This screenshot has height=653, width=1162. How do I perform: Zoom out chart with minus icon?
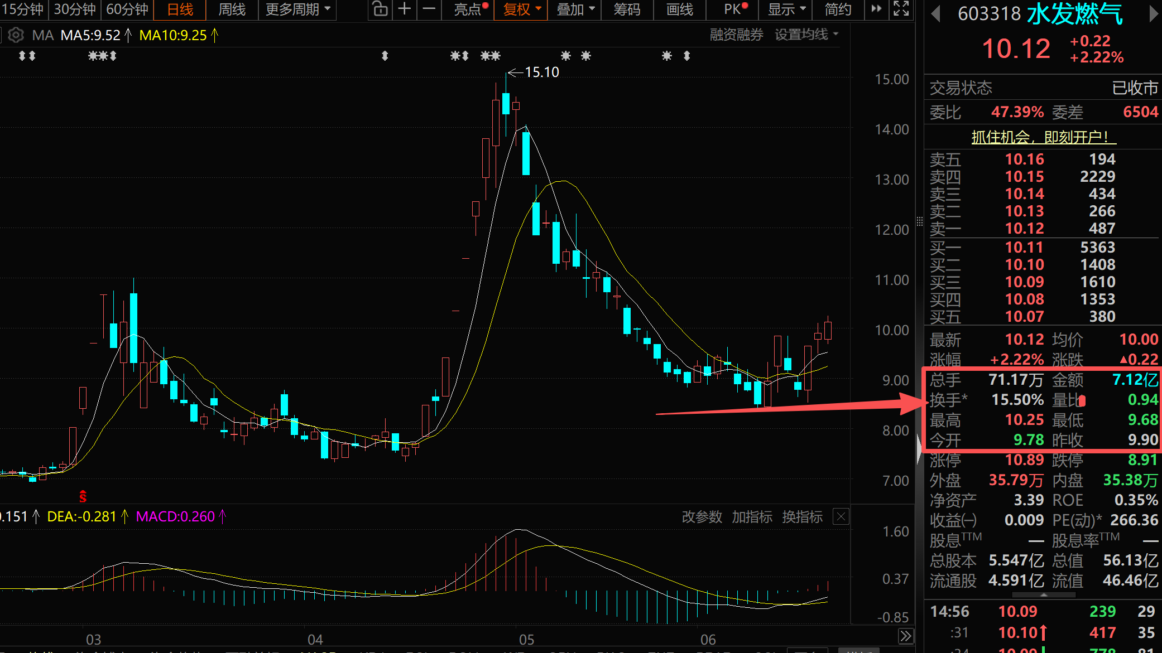pos(429,9)
